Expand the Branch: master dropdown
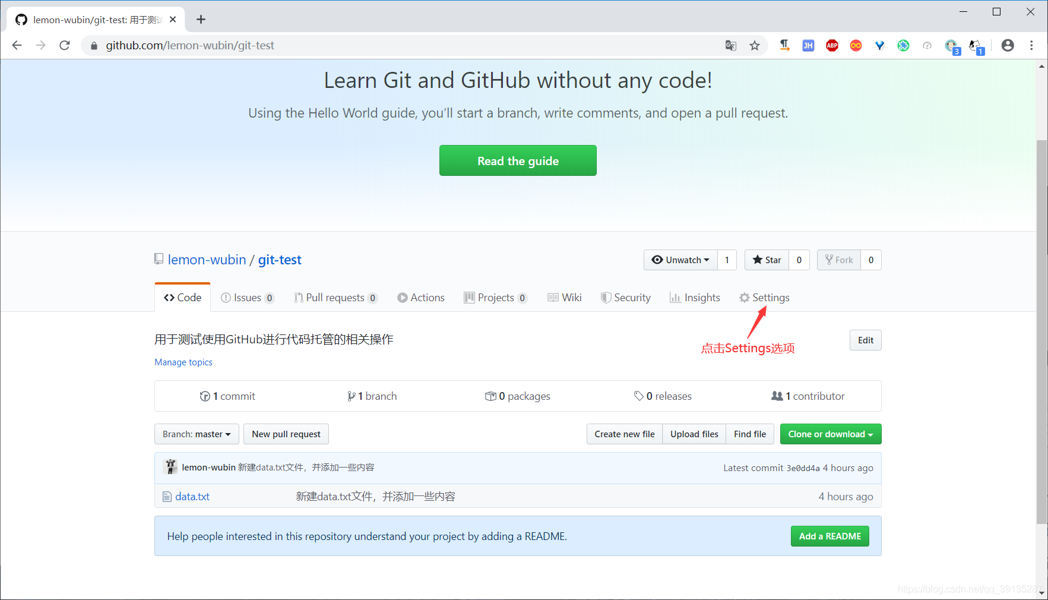This screenshot has width=1048, height=600. click(197, 434)
